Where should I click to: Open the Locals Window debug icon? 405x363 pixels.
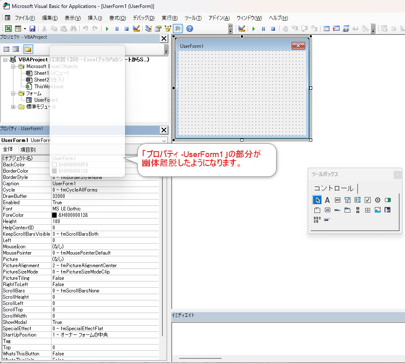[327, 29]
